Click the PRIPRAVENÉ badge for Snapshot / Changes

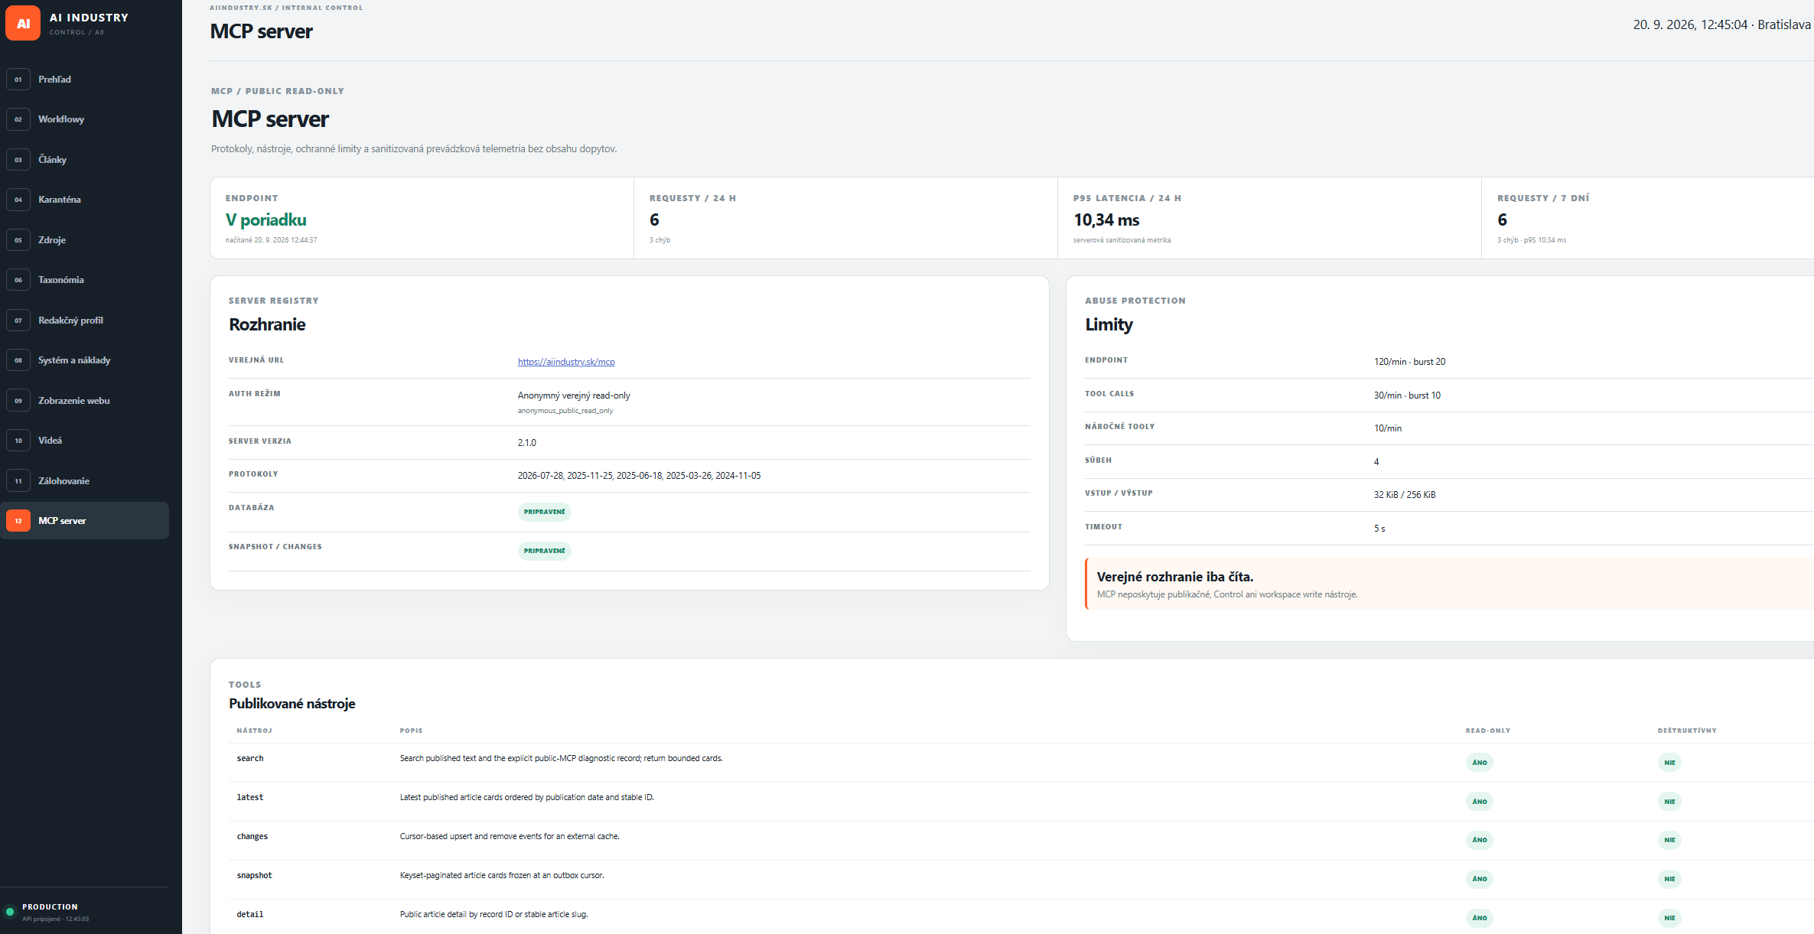pos(545,551)
